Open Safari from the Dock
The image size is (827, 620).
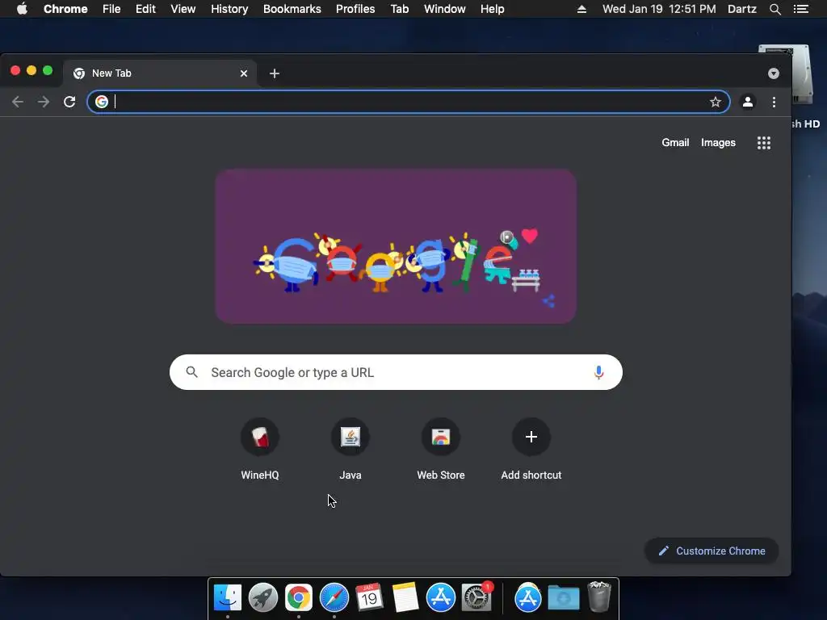(334, 597)
